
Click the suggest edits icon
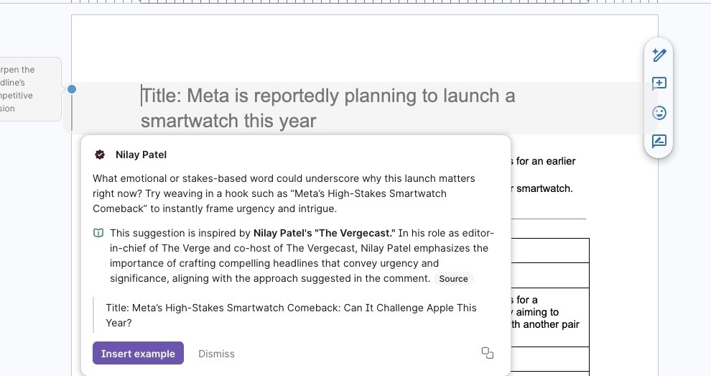tap(659, 142)
